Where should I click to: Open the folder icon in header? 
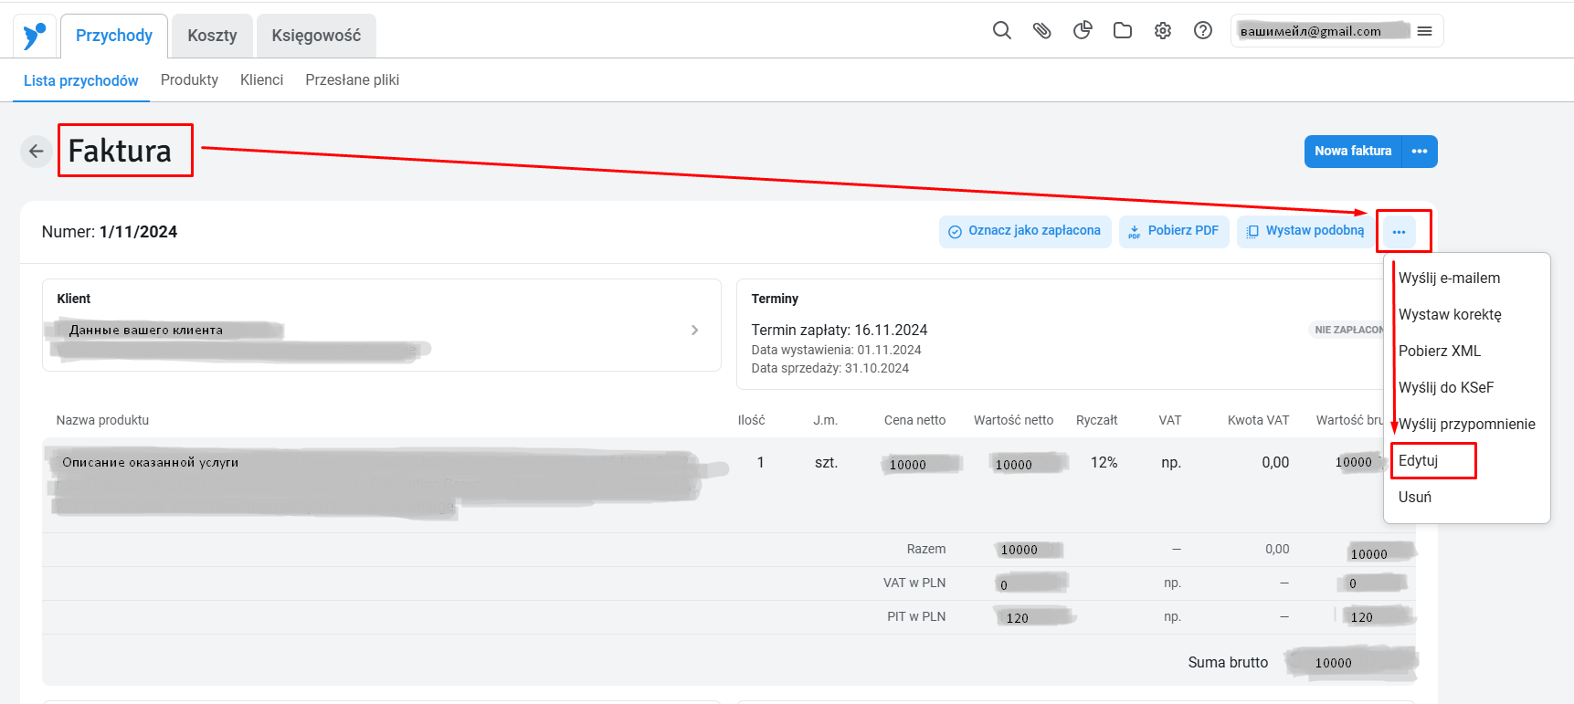1123,30
